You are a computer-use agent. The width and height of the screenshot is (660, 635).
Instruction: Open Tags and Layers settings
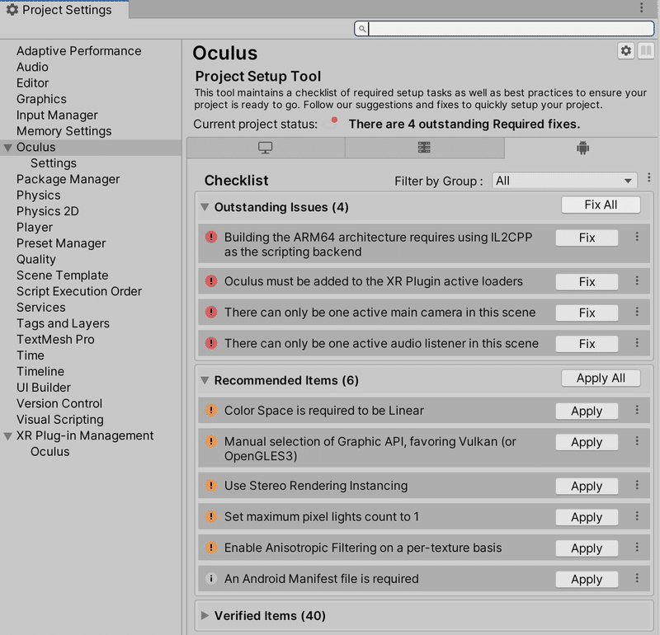pyautogui.click(x=63, y=323)
